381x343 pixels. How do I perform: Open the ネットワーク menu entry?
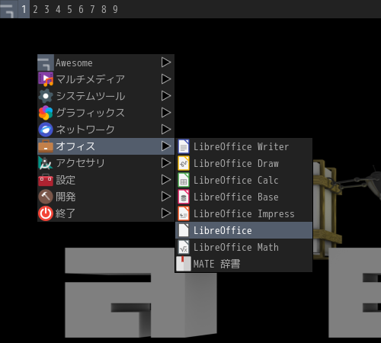click(x=106, y=130)
